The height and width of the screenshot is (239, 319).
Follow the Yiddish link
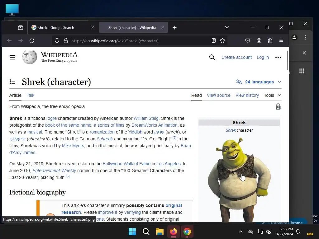click(x=135, y=132)
